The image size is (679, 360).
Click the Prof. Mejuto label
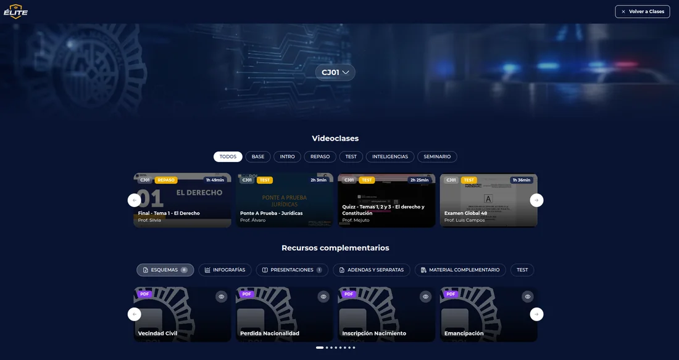(356, 220)
